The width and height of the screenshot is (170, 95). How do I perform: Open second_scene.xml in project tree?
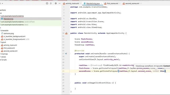click(x=11, y=51)
